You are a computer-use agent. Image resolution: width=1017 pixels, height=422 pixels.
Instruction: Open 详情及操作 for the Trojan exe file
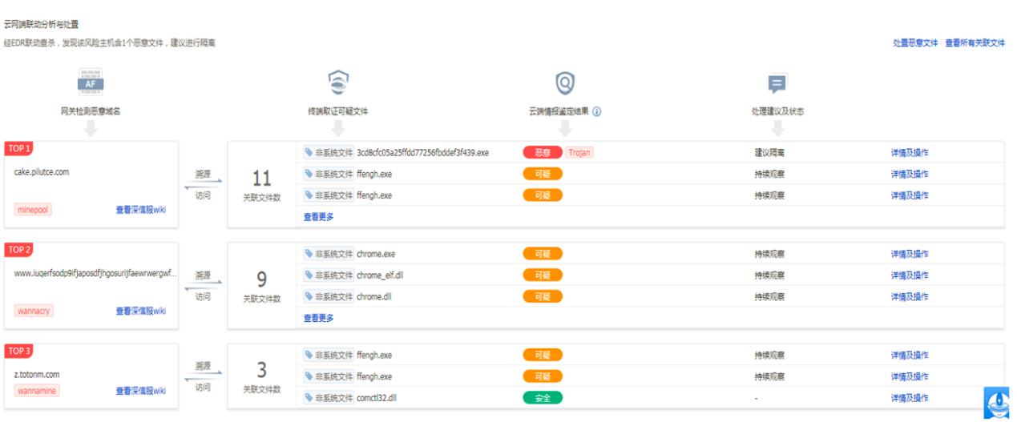910,152
